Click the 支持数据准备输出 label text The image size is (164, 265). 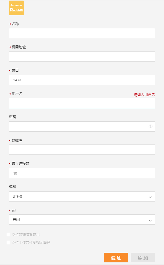click(x=26, y=235)
